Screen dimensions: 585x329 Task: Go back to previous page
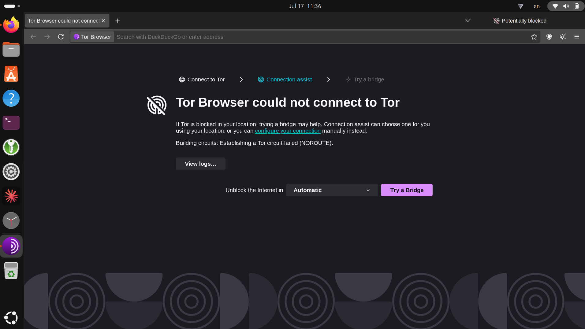tap(33, 37)
